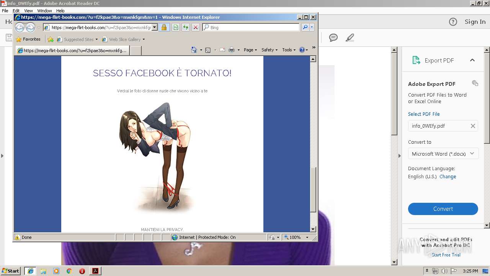Screen dimensions: 490x276
Task: Click Sign In in Acrobat Reader
Action: [475, 22]
